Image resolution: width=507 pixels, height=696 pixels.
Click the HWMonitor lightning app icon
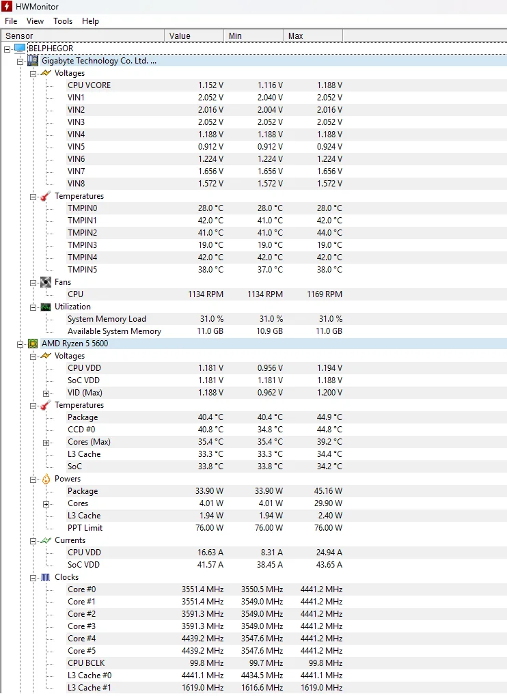6,6
